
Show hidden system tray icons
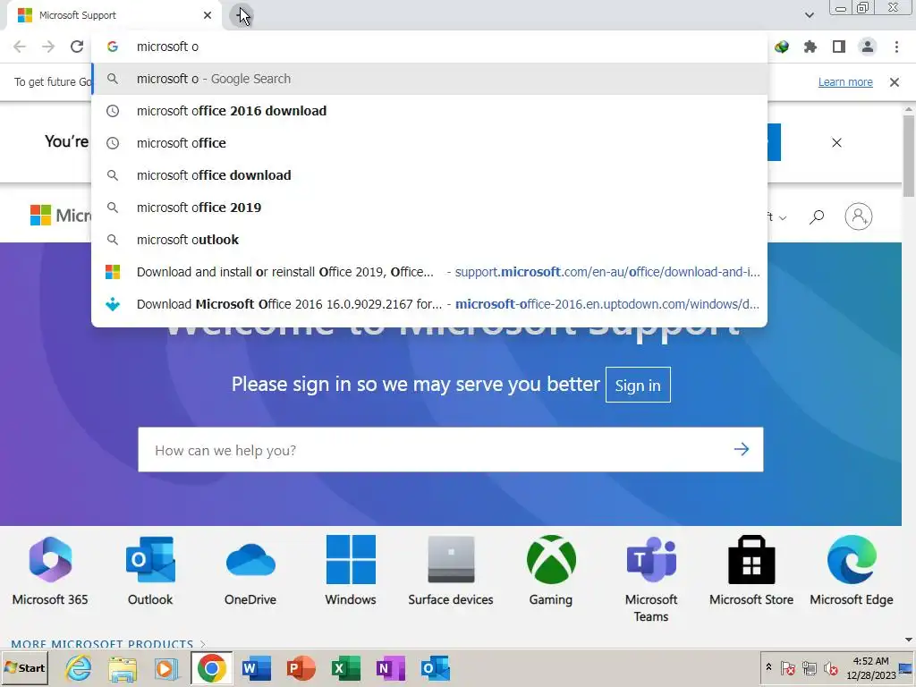tap(768, 667)
